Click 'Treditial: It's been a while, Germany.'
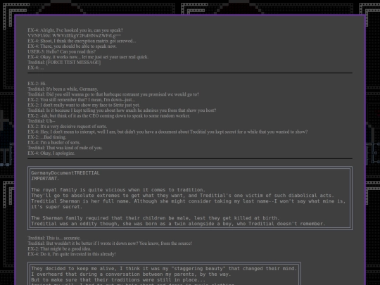The image size is (380, 285). click(63, 89)
